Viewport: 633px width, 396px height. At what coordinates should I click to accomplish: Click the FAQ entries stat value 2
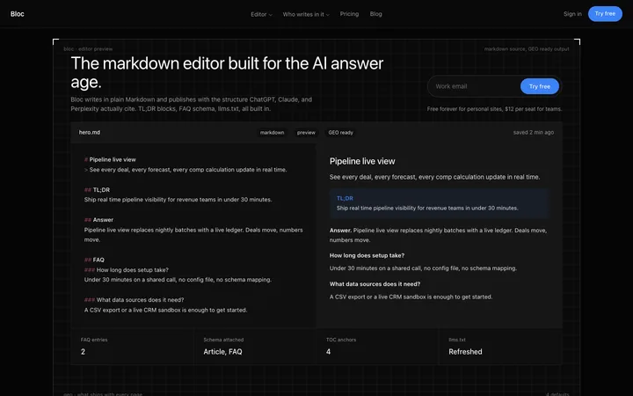coord(83,351)
